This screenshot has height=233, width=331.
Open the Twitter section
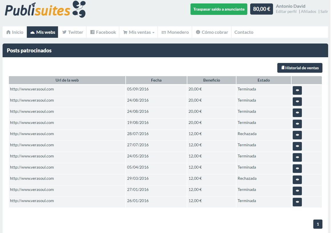point(73,32)
